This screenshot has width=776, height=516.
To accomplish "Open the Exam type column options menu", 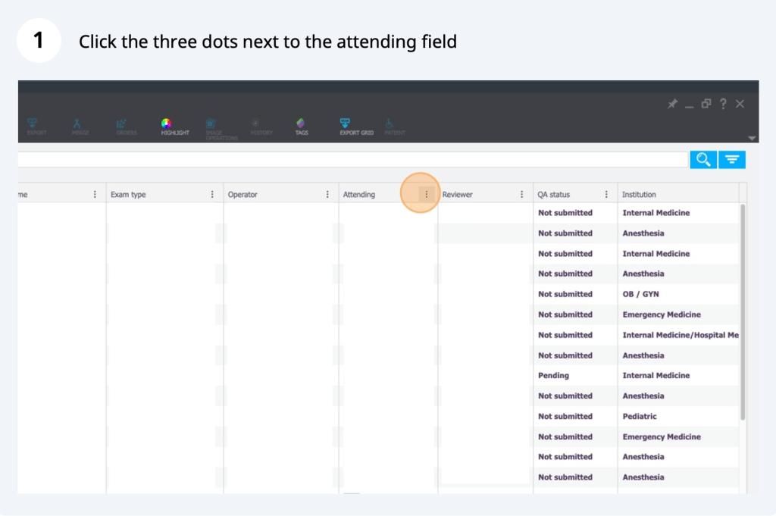I will [212, 195].
